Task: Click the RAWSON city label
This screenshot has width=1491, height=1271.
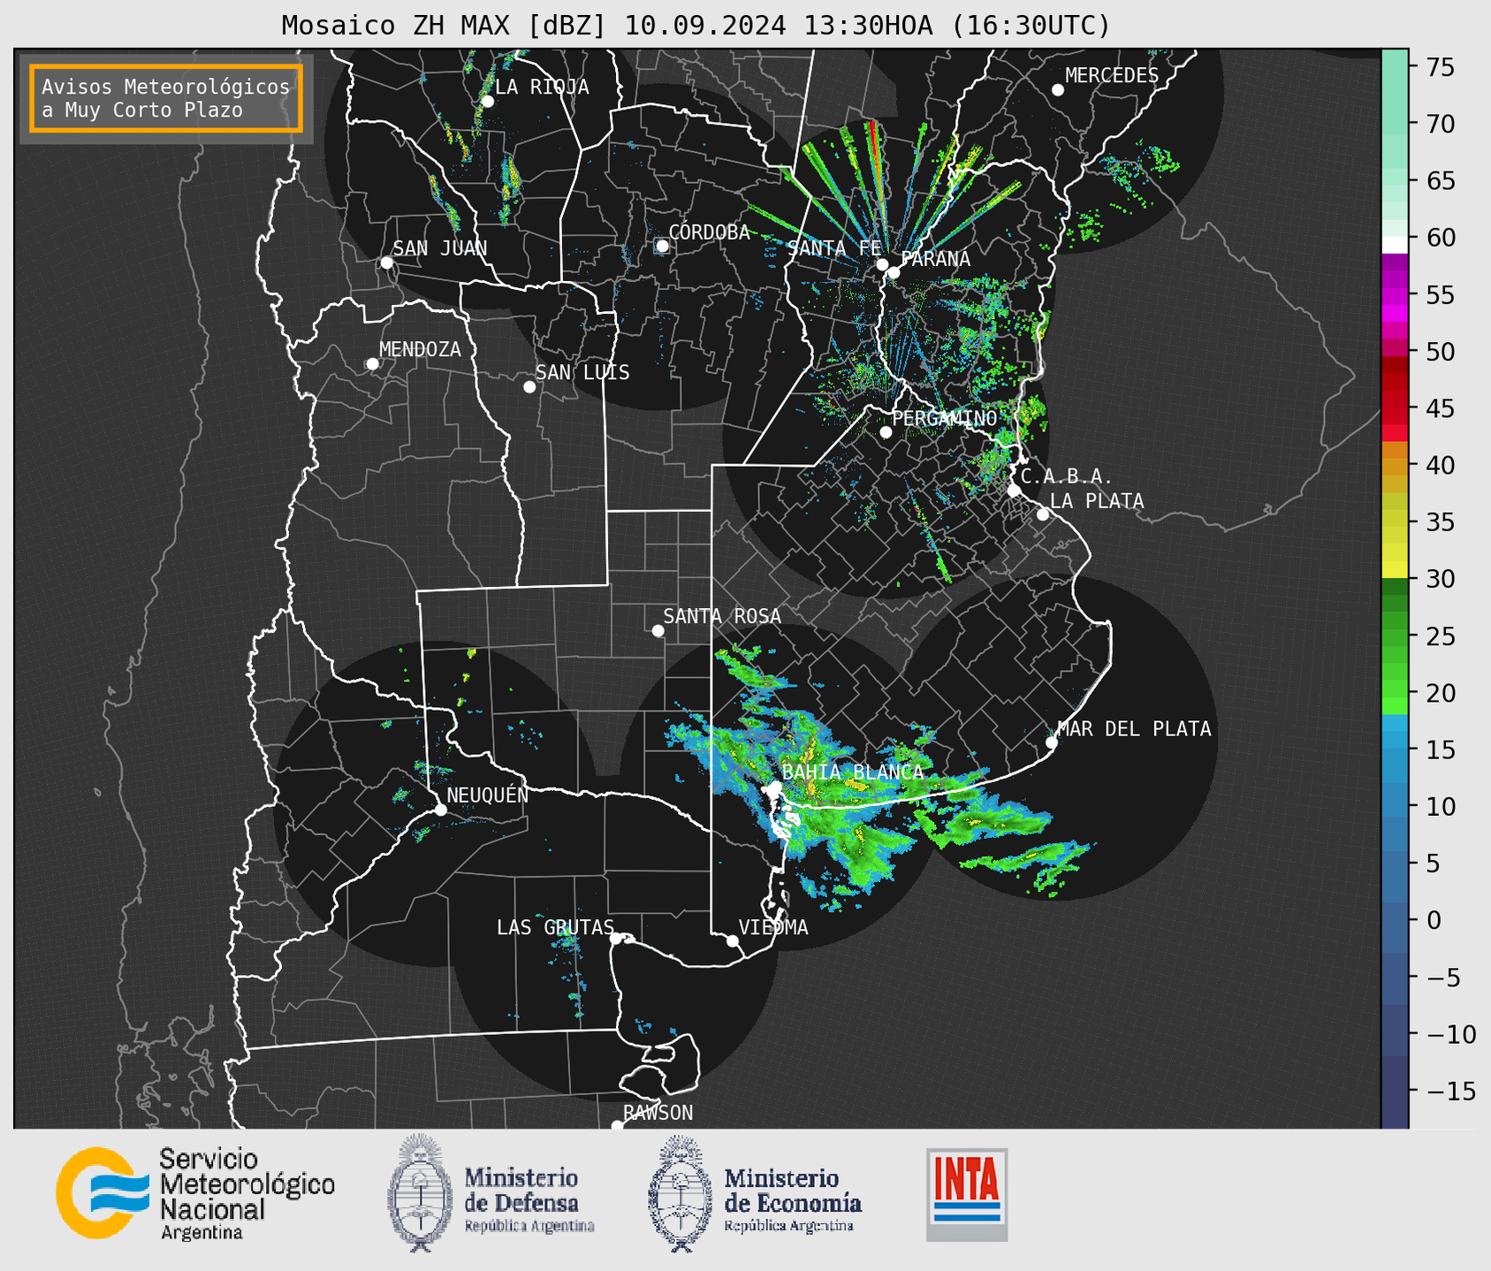Action: coord(658,1113)
